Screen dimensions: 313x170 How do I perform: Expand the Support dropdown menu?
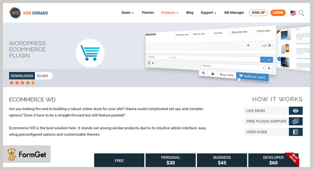coord(209,13)
